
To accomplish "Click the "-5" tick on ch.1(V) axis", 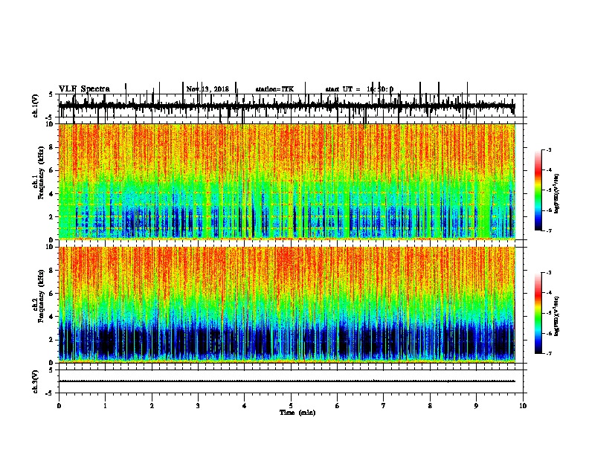I will [x=50, y=117].
